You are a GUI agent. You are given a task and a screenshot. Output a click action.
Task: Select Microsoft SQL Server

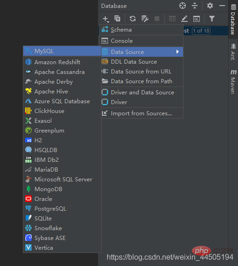point(62,180)
